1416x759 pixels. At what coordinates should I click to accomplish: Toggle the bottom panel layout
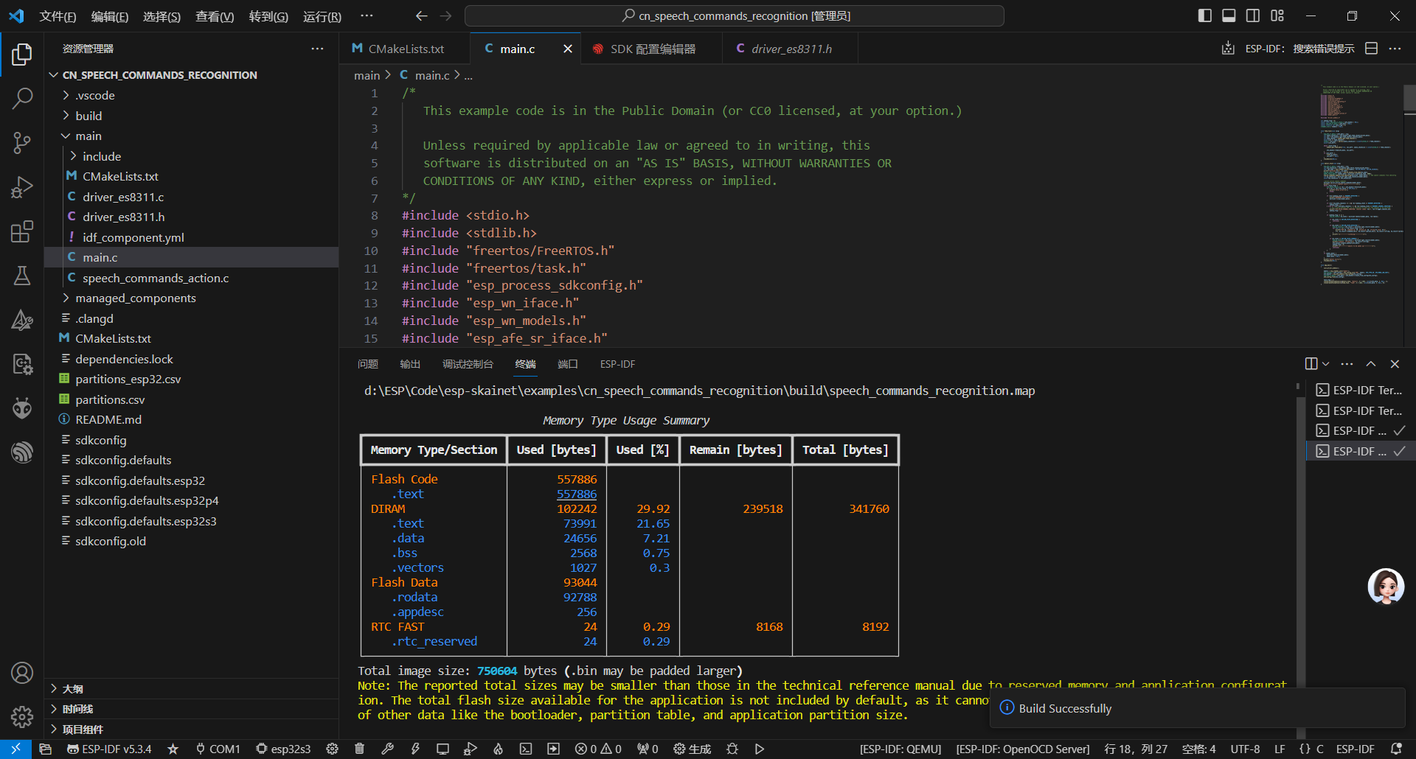pos(1229,15)
